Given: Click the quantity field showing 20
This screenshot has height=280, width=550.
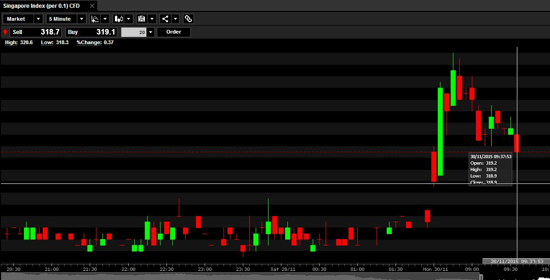Looking at the screenshot, I should (134, 32).
